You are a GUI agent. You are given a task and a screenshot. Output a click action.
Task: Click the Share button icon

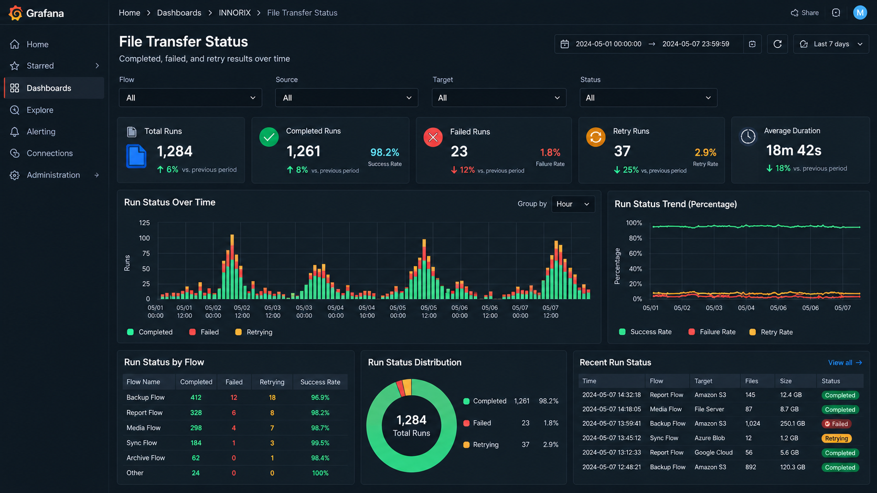pos(795,13)
